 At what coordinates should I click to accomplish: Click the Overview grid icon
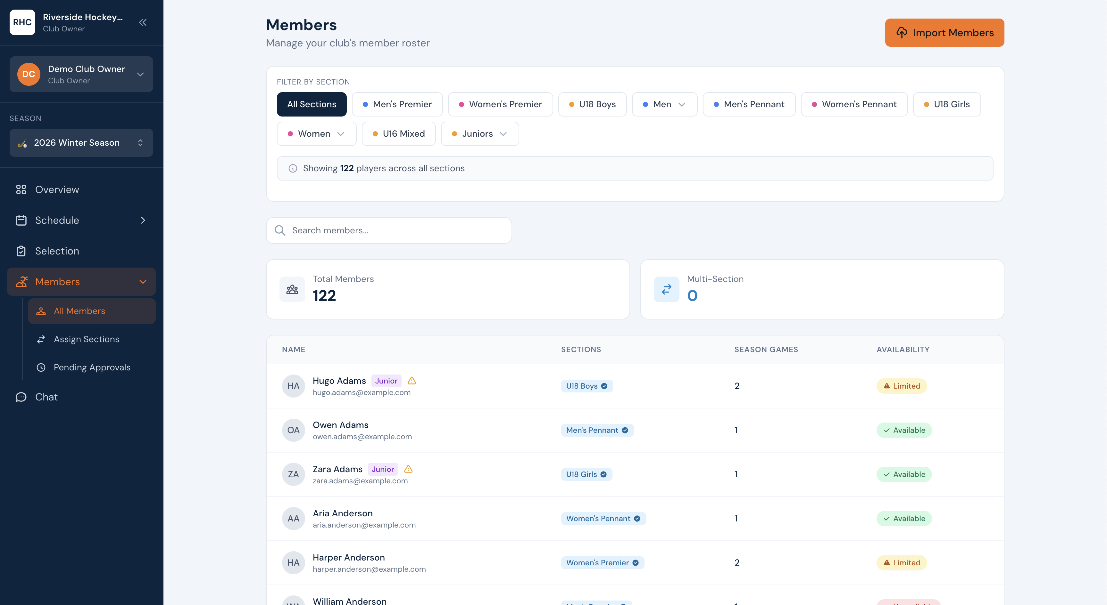click(21, 190)
